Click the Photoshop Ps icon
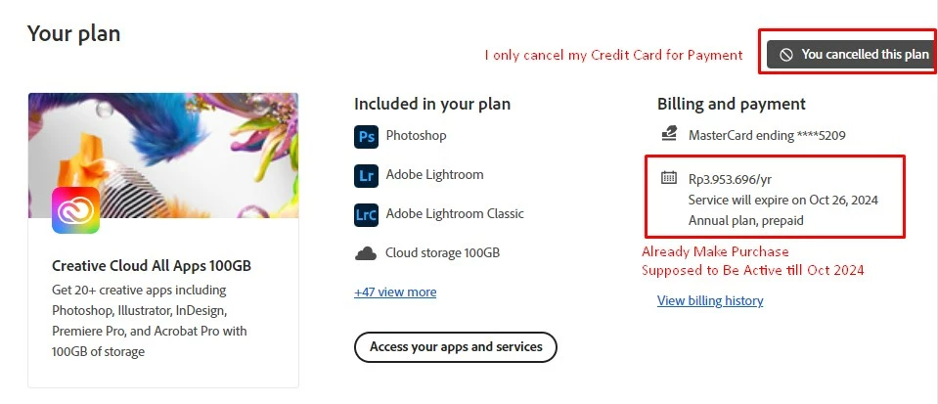 coord(366,136)
